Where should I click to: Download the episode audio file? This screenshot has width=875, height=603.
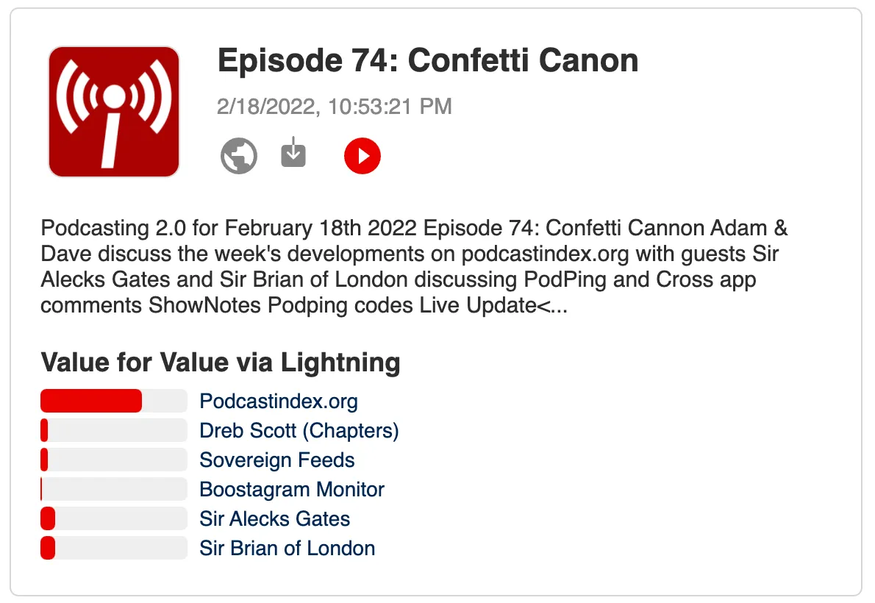[x=293, y=152]
